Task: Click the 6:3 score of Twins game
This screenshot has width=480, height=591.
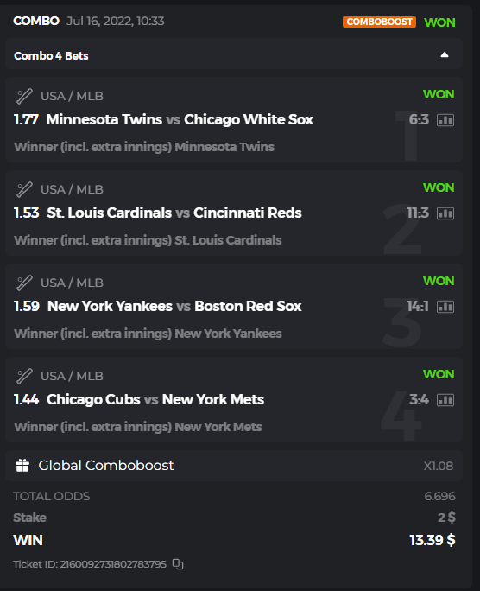Action: (x=419, y=119)
